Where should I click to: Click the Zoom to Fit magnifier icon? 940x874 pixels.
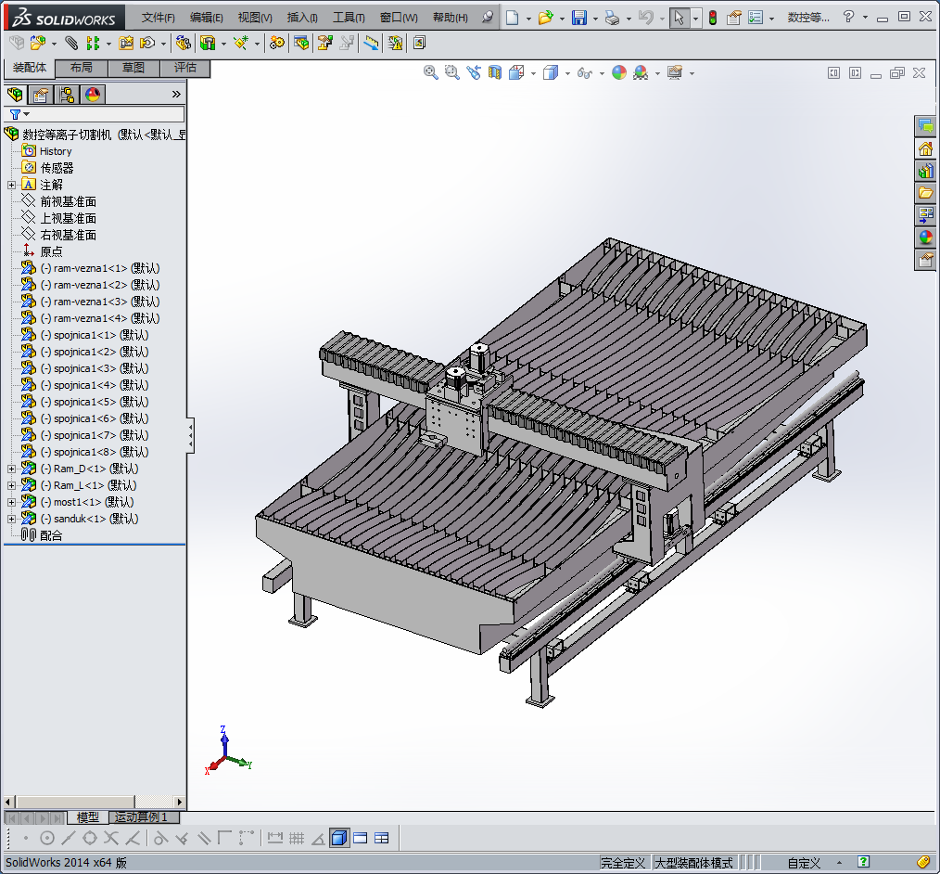(431, 72)
